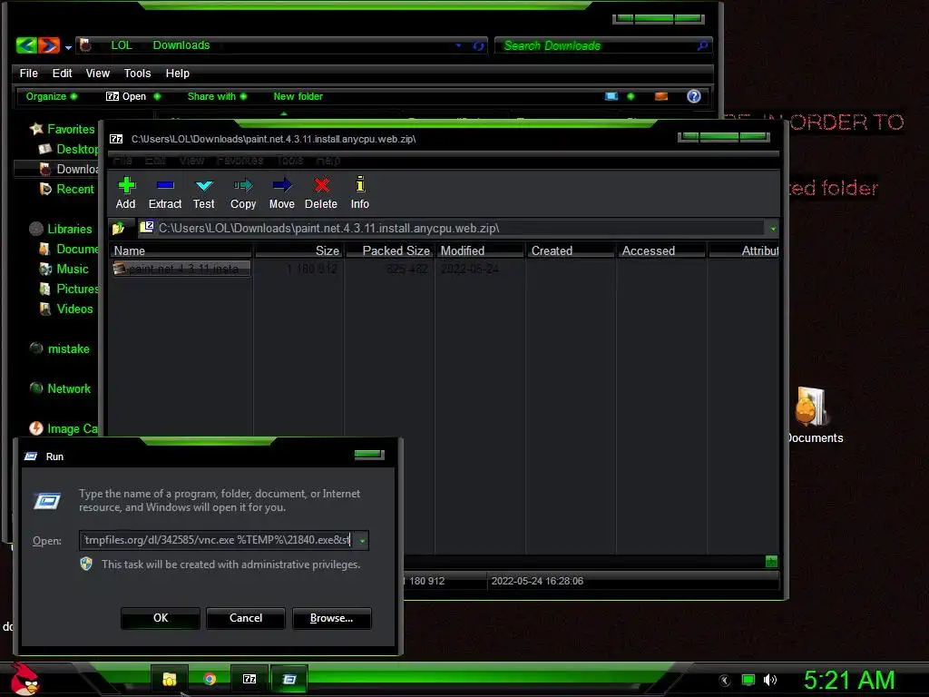Open the Share with dropdown

[217, 96]
